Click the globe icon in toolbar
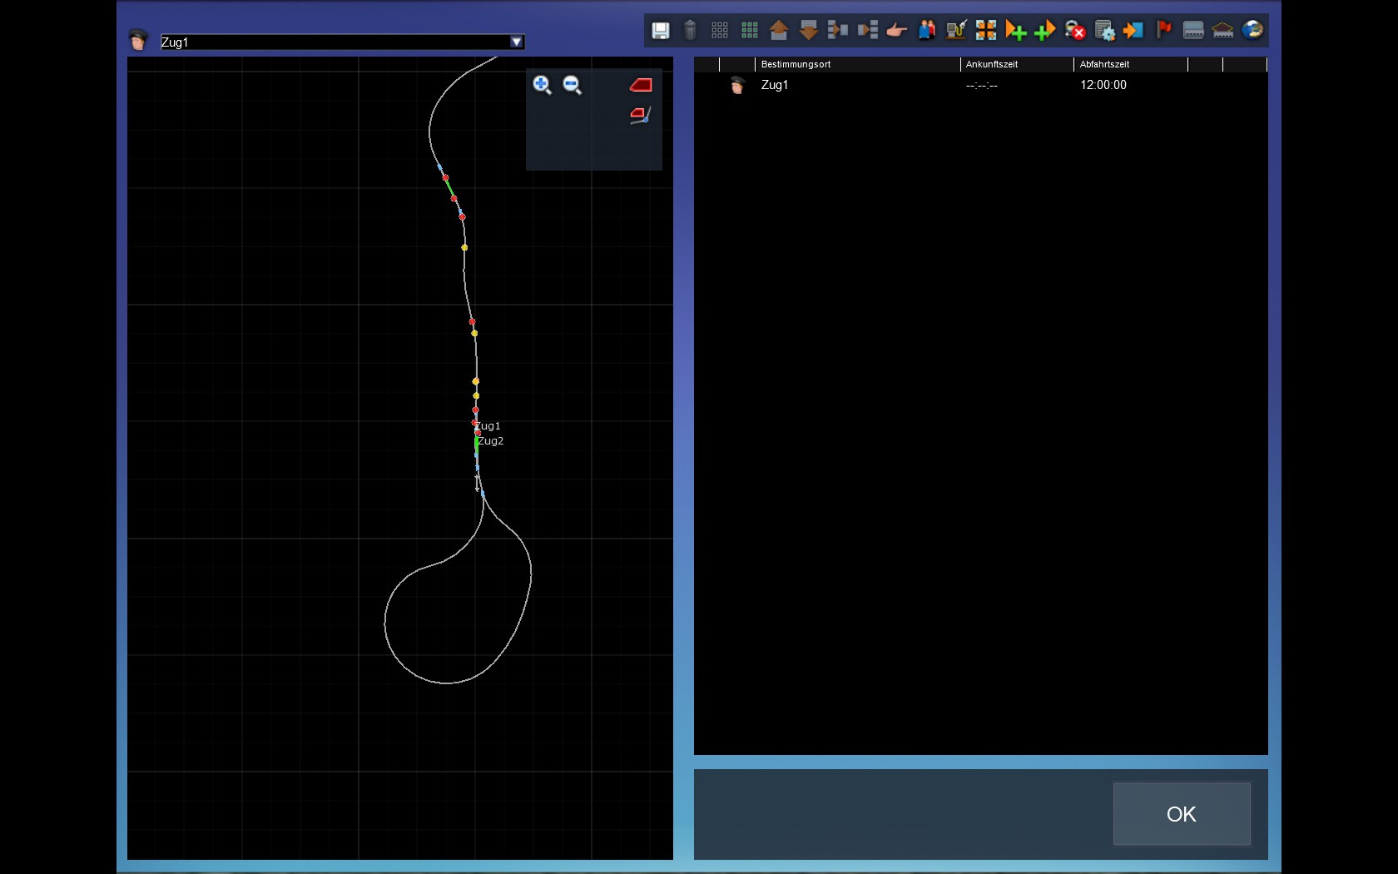 click(1252, 31)
